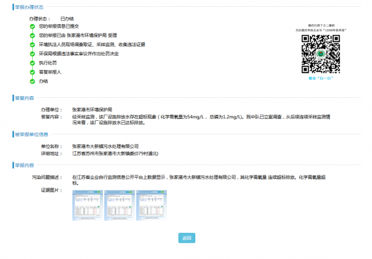This screenshot has height=259, width=372.
Task: Click the step text 执行处罚
Action: coord(48,63)
